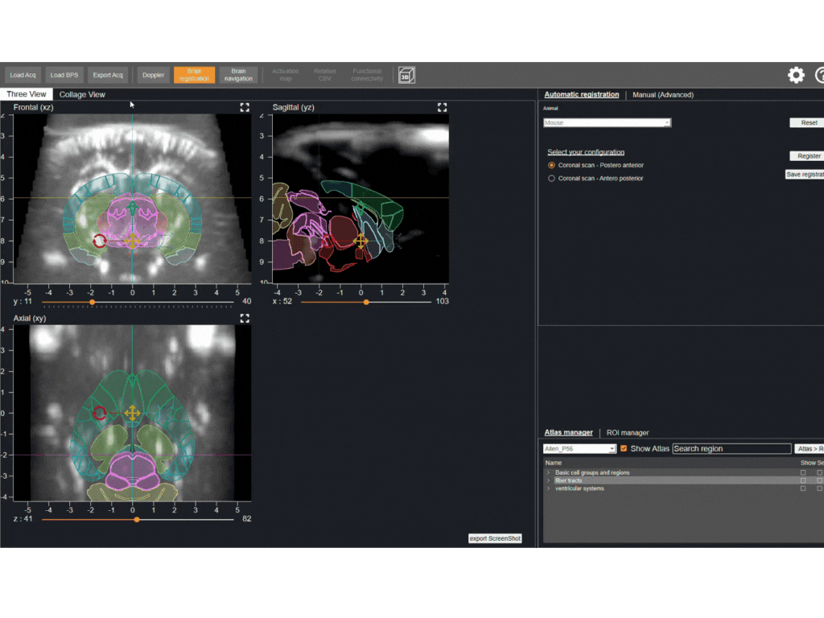Click red rotate handle in Frontal view

click(x=100, y=240)
